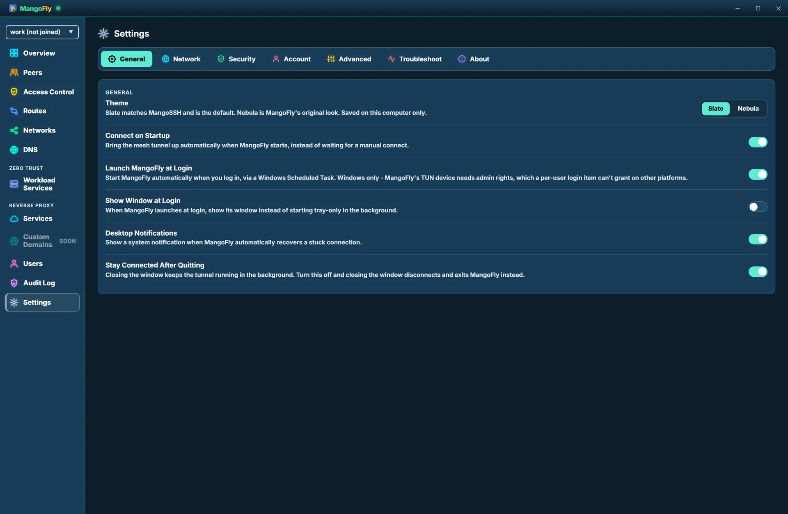This screenshot has width=788, height=514.
Task: Select the Users person icon
Action: 14,264
